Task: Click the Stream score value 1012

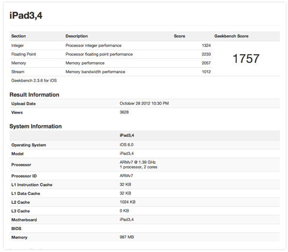Action: pos(206,72)
